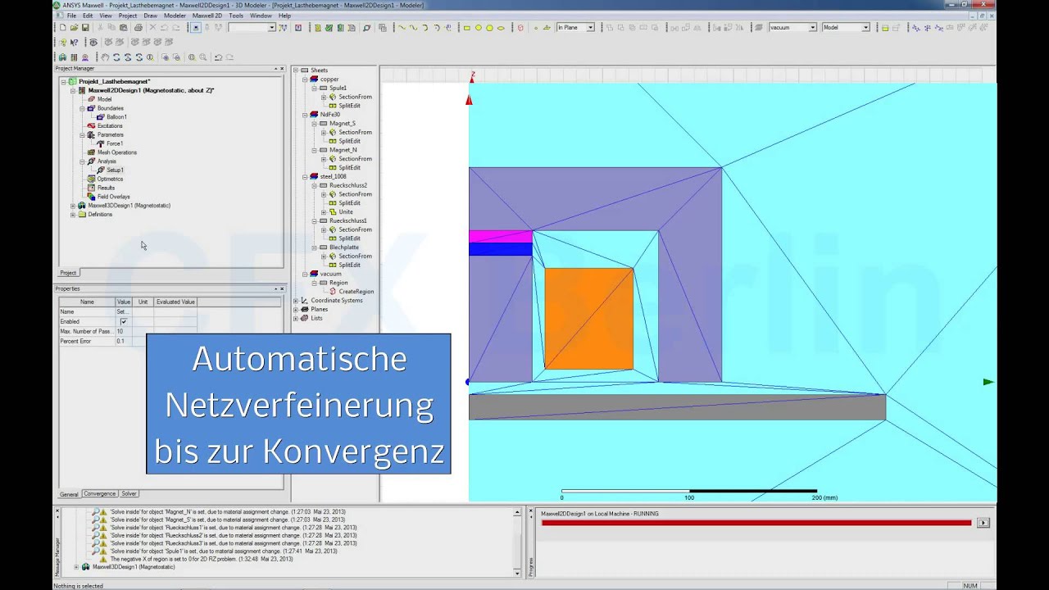1049x590 pixels.
Task: Select the draw line tool
Action: [402, 28]
